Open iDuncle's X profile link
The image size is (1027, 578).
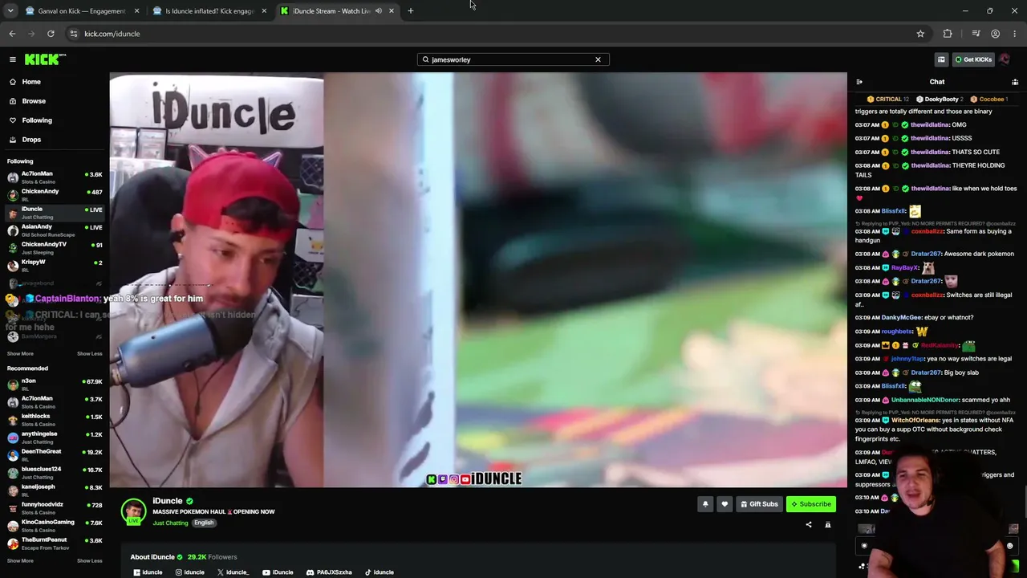233,572
